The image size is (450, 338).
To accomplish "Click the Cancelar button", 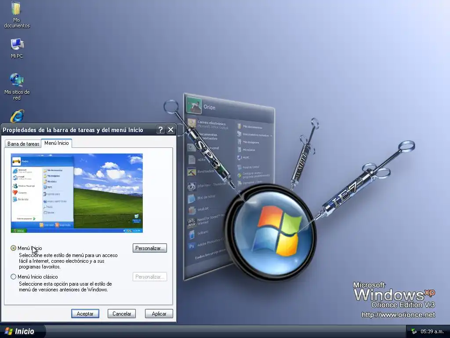I will click(122, 313).
